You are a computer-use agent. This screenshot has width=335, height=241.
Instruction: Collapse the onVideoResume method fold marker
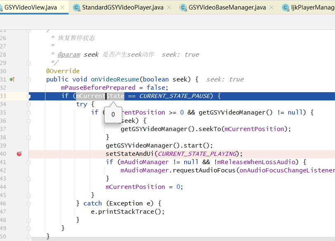pos(28,79)
